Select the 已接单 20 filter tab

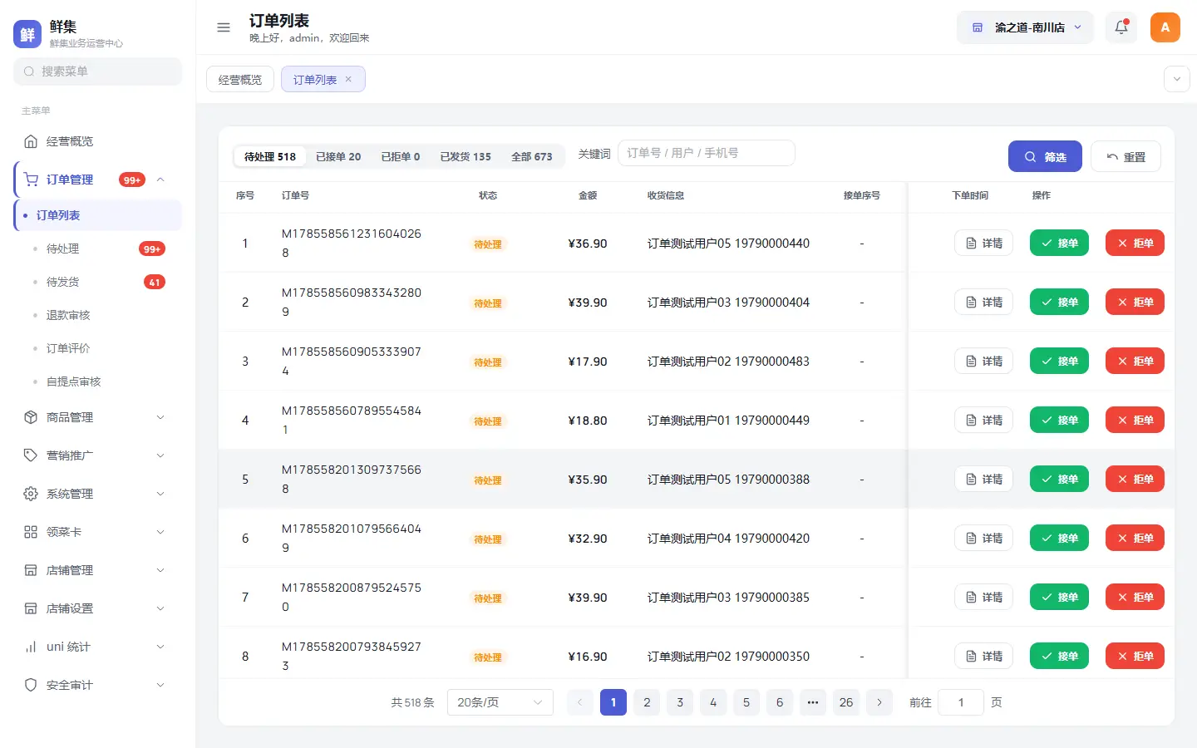pyautogui.click(x=338, y=156)
